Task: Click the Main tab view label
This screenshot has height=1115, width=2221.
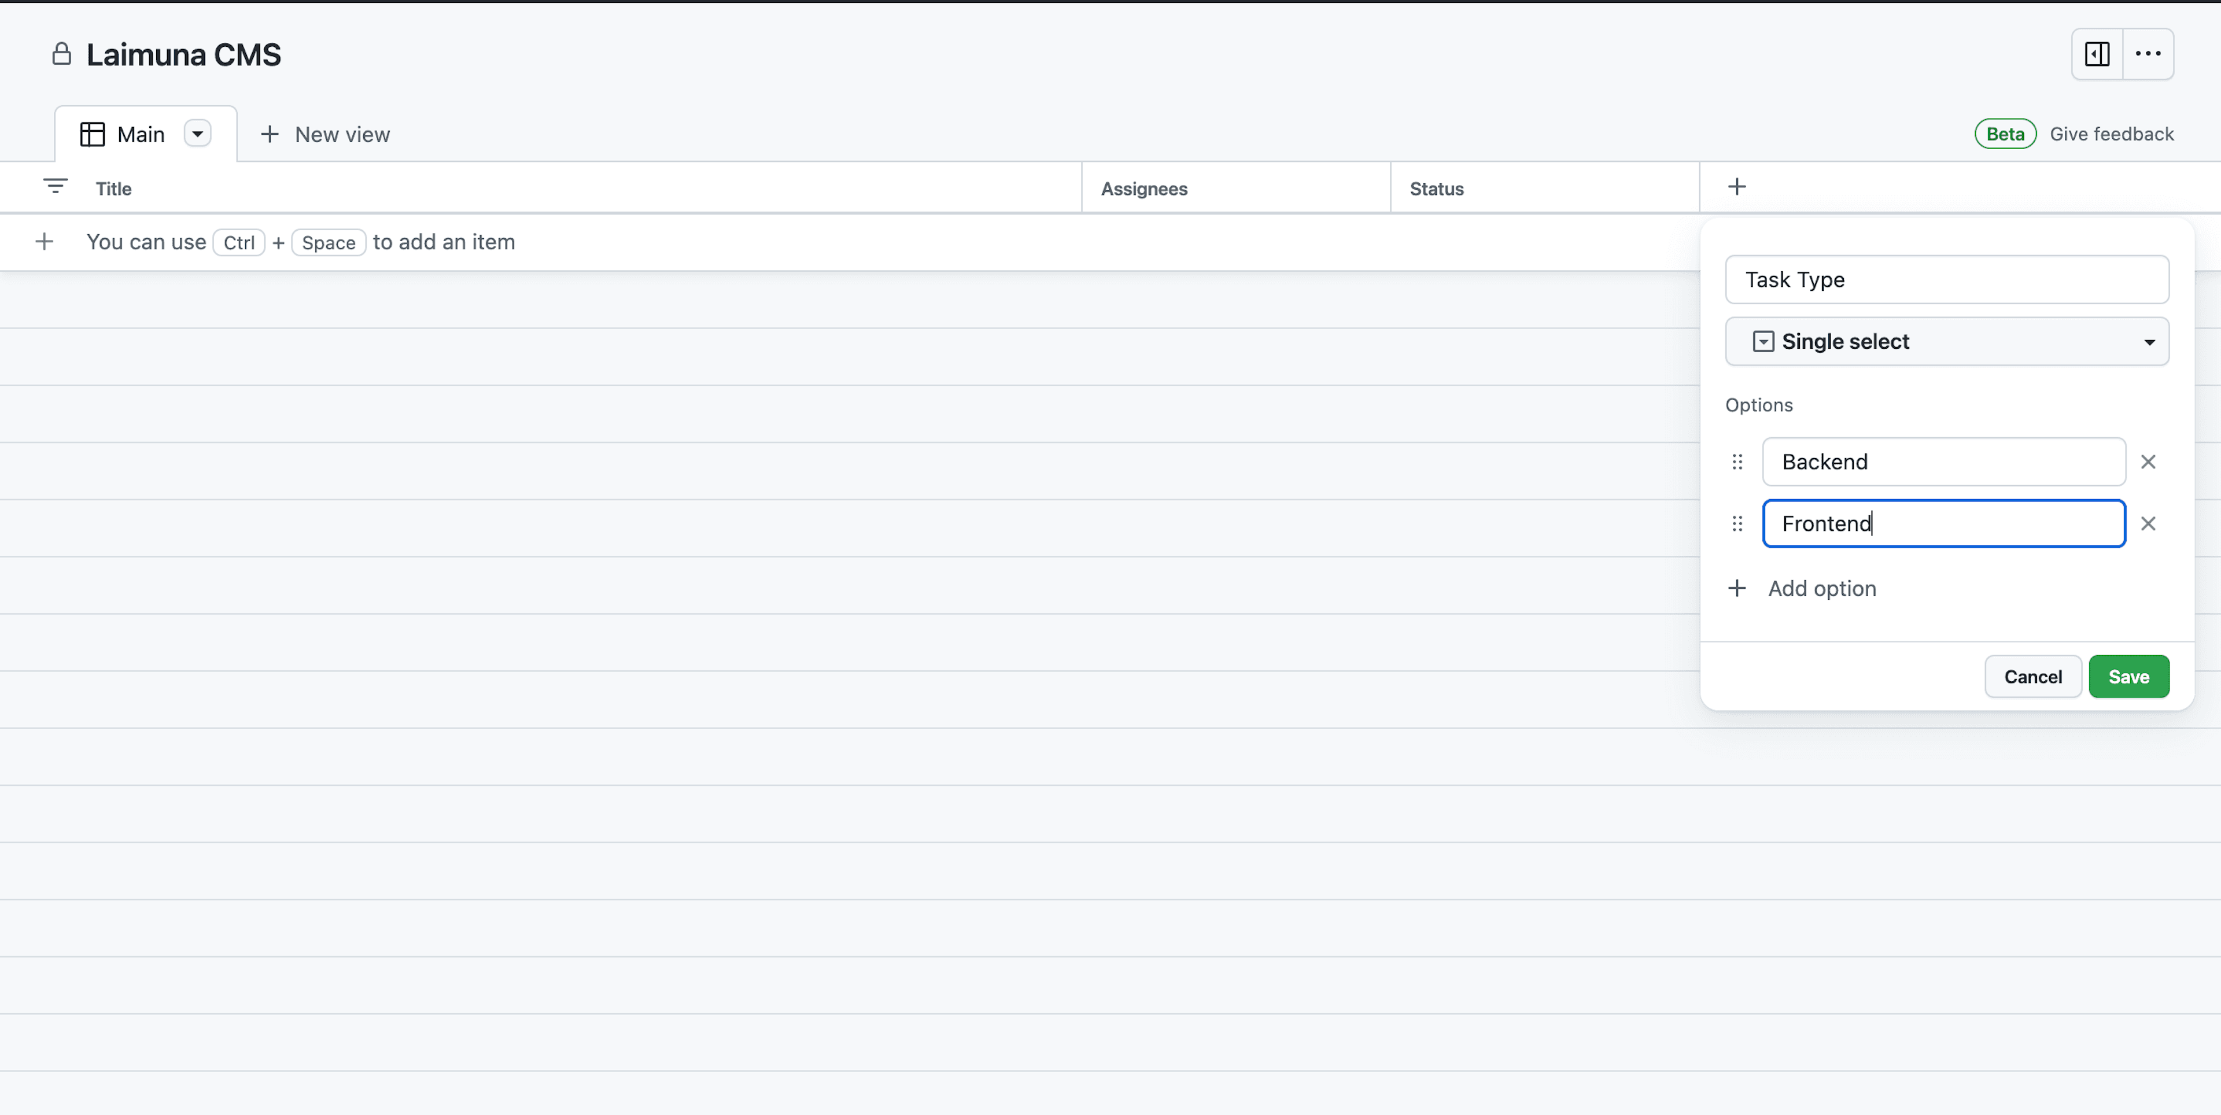Action: tap(139, 132)
